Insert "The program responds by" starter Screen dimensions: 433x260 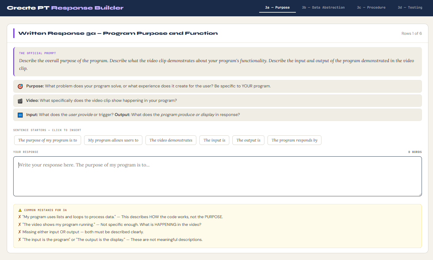[x=294, y=140]
